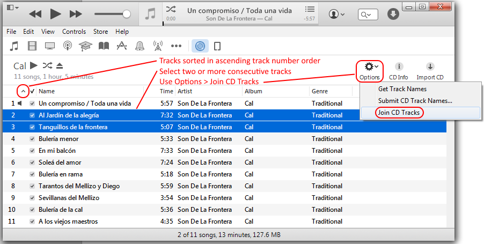This screenshot has width=484, height=244.
Task: Sort by the Genre column header
Action: 319,91
